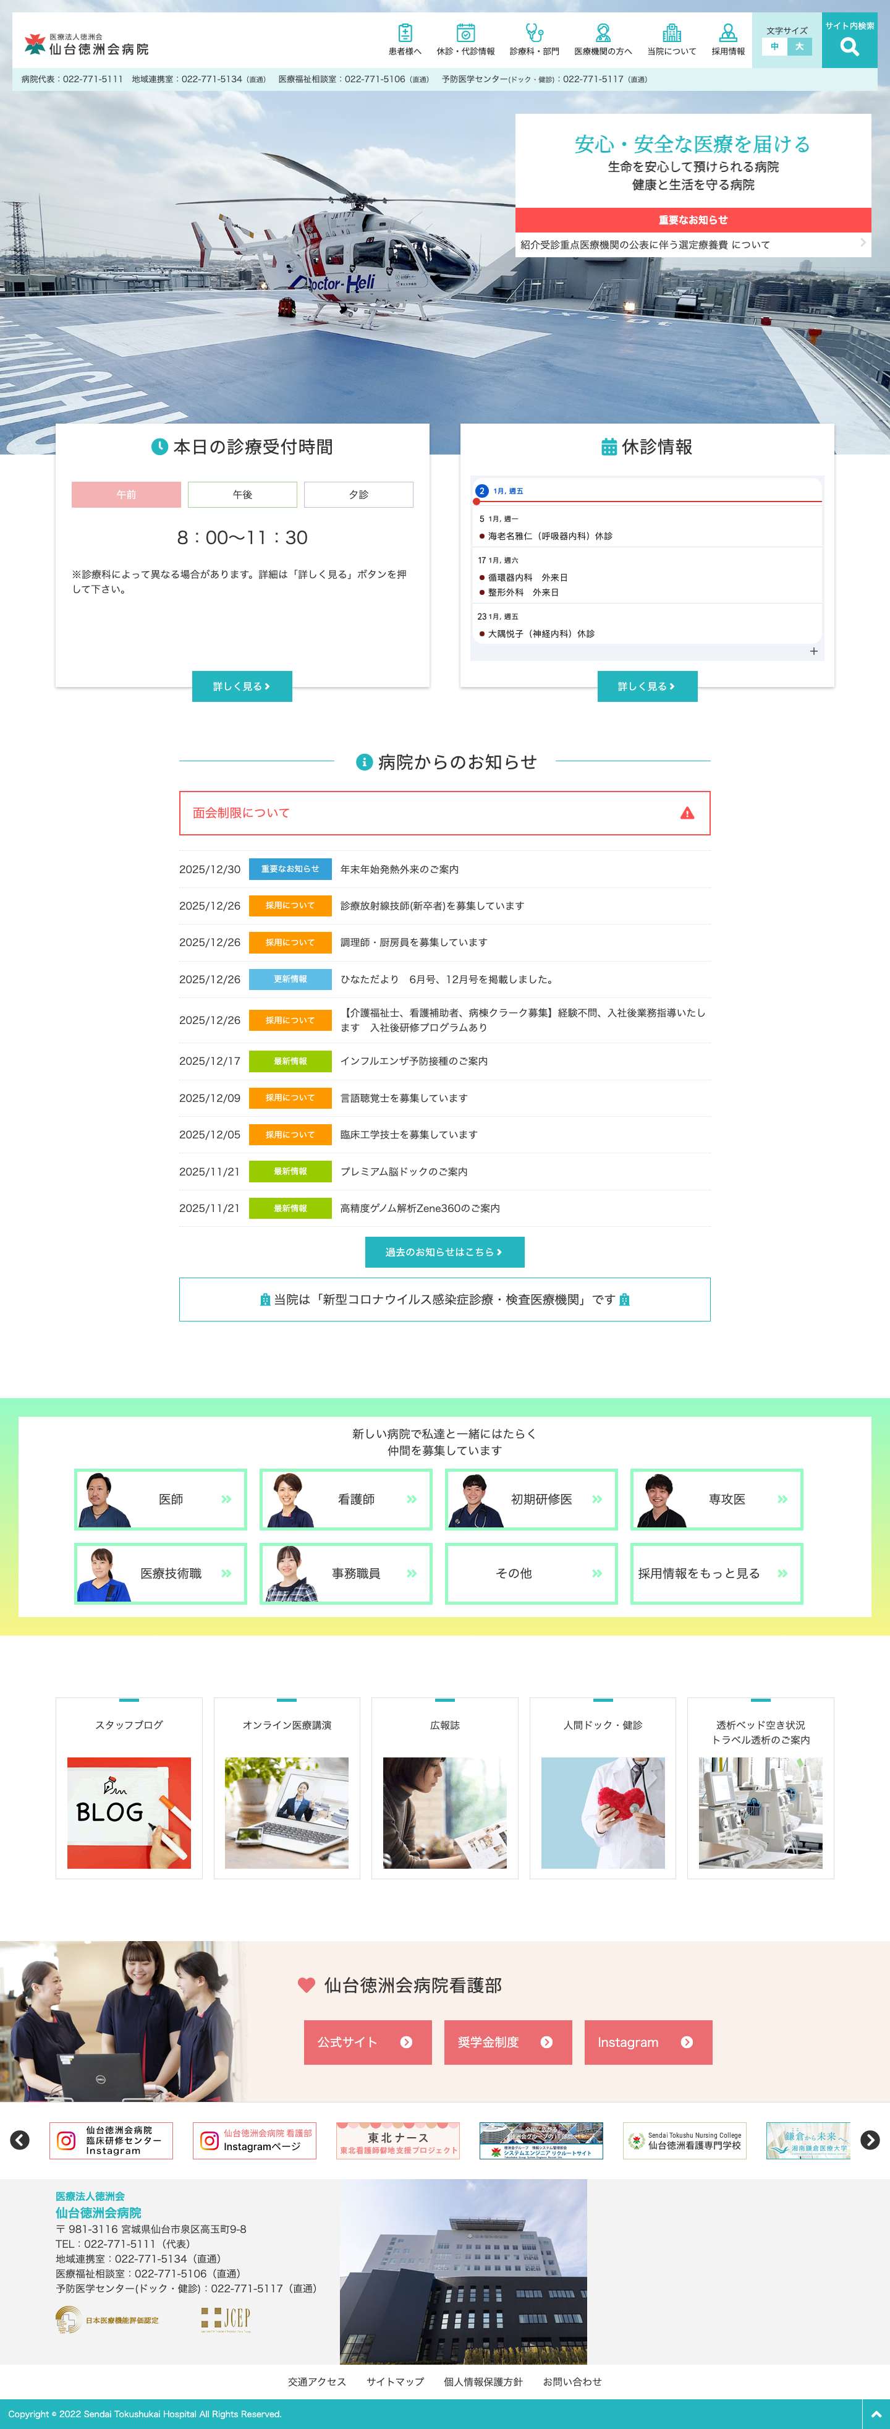Click the warning triangle on 面会制限について
The image size is (890, 2429).
(x=687, y=813)
